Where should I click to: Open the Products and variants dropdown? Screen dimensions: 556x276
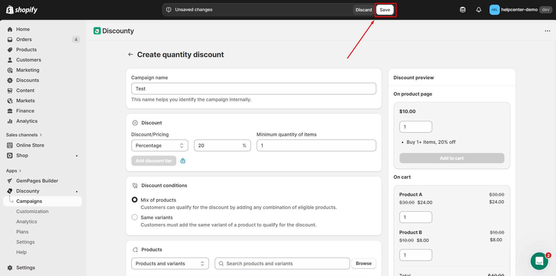tap(170, 263)
